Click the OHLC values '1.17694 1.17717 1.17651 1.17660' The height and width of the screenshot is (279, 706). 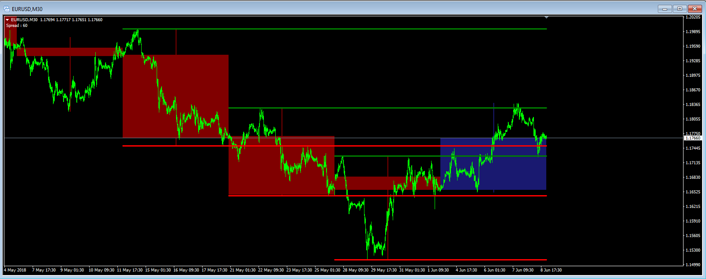pyautogui.click(x=71, y=20)
